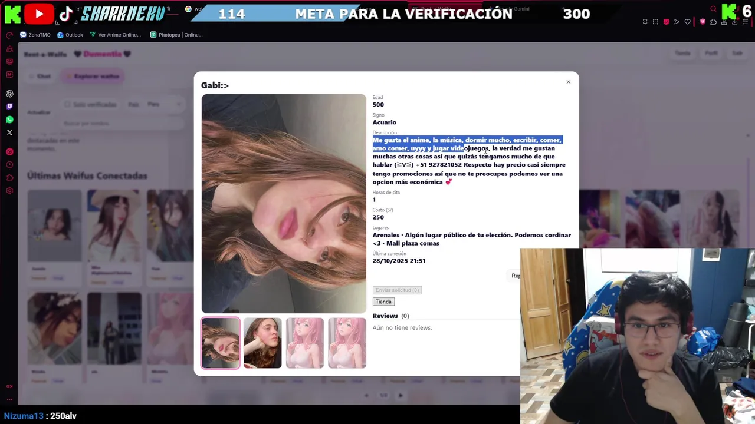The height and width of the screenshot is (424, 755).
Task: Click the pin icon in address bar
Action: click(645, 22)
